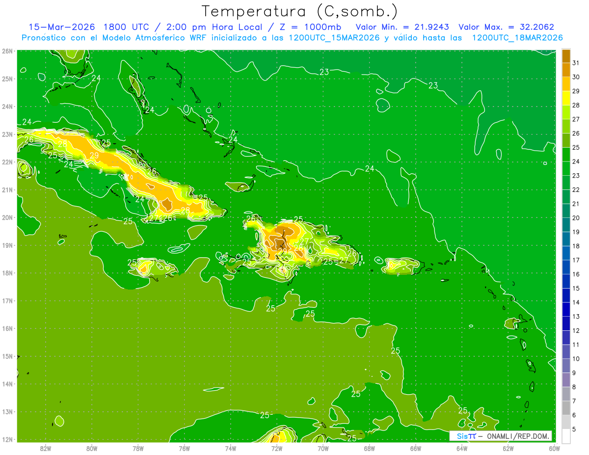
Task: Click the '72W' longitude axis label
Action: coord(277,448)
